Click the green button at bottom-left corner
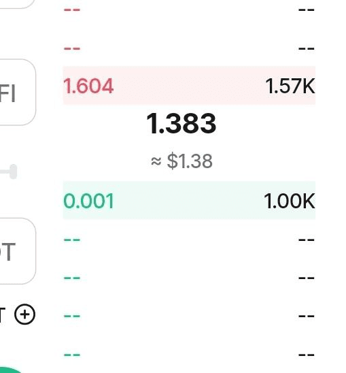The width and height of the screenshot is (346, 373). 11,370
